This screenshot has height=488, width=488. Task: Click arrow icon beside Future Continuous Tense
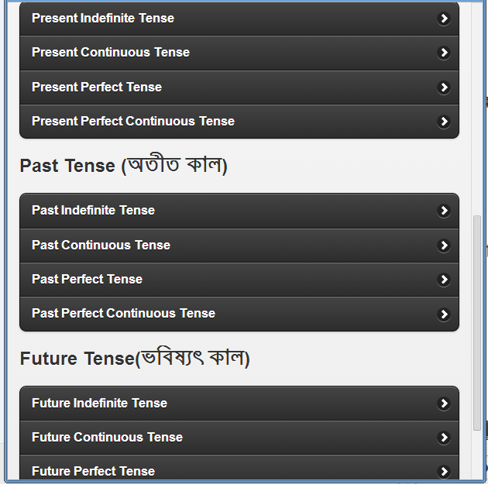[x=444, y=438]
